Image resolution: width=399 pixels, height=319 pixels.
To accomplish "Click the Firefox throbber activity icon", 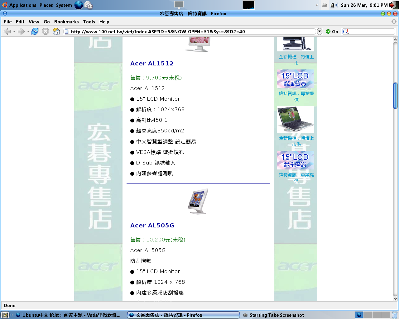I will 394,21.
